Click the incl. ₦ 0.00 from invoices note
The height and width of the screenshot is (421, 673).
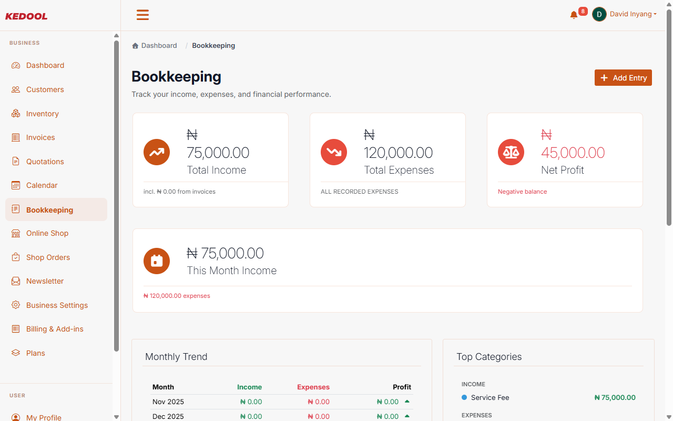click(x=179, y=192)
